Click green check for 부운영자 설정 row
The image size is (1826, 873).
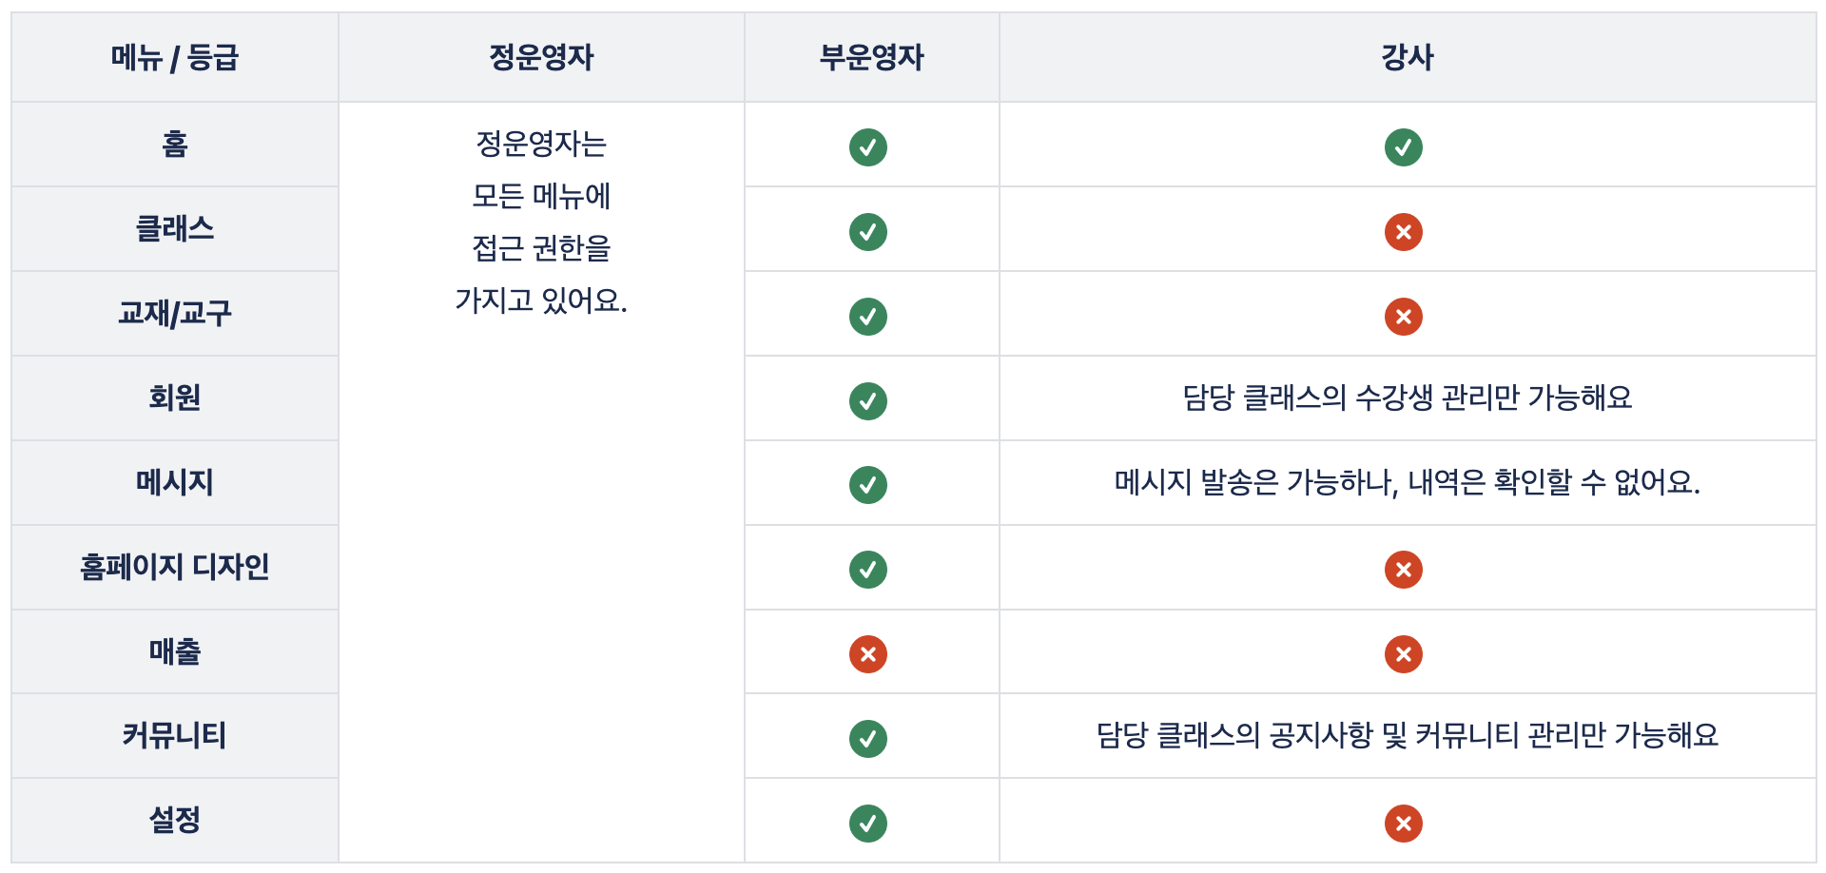[867, 824]
